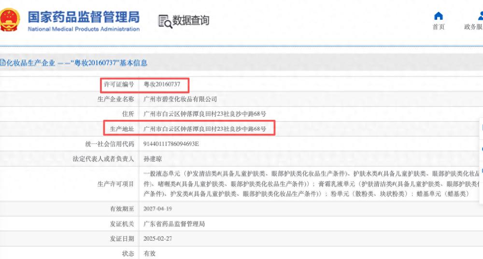Click the issue date 2025-02-27
The image size is (483, 259).
point(158,239)
